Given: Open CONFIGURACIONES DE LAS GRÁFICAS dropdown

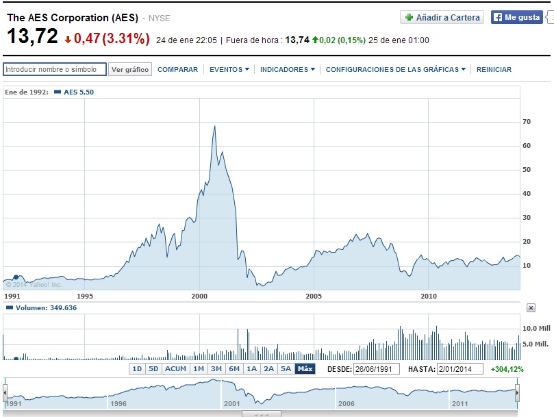Looking at the screenshot, I should click(396, 70).
